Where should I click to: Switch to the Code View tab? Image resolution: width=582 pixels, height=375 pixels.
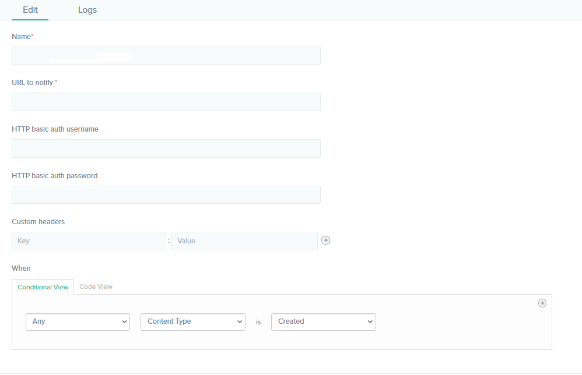coord(96,287)
